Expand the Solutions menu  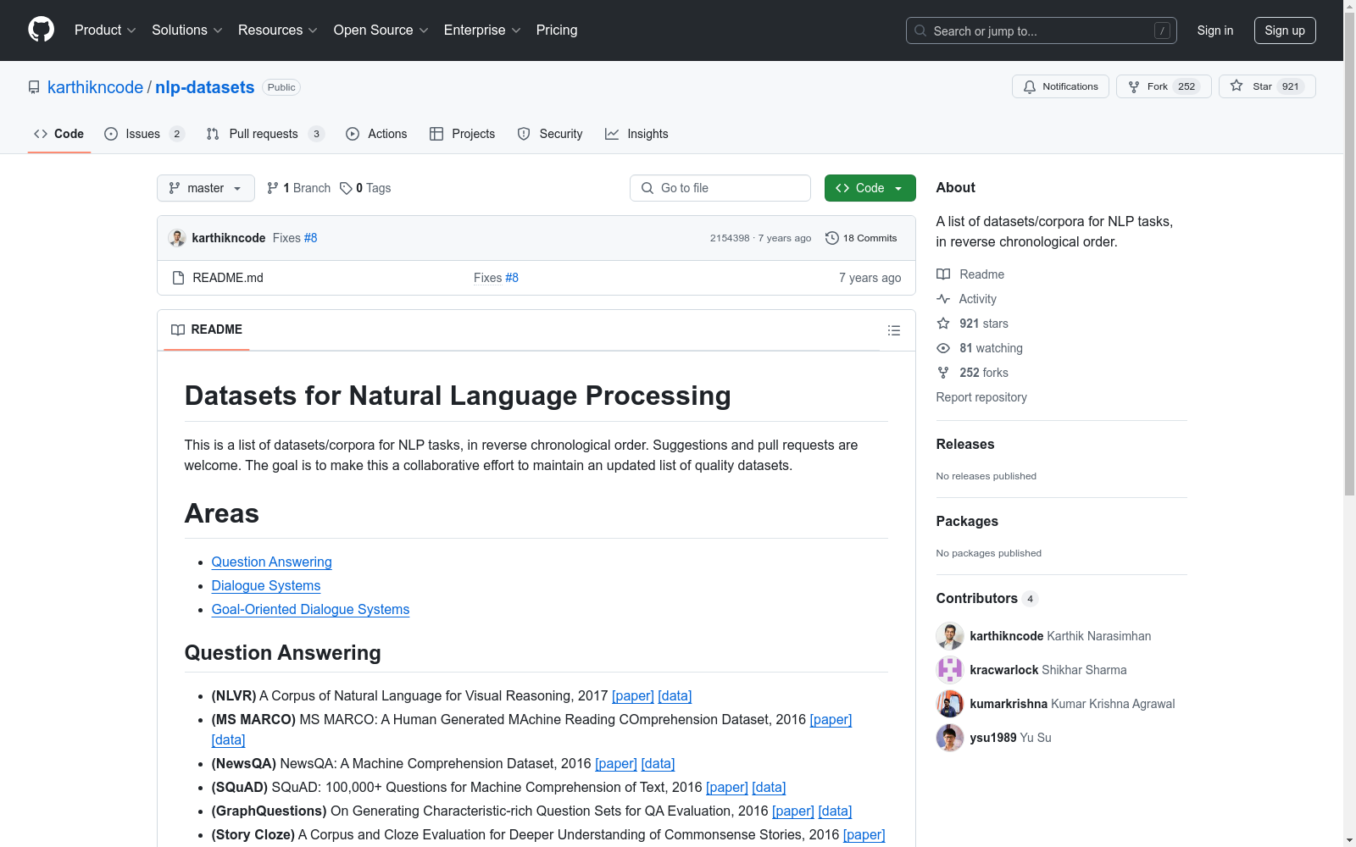point(187,30)
